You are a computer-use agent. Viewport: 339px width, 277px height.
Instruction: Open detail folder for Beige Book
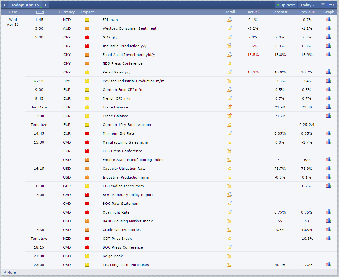click(229, 256)
